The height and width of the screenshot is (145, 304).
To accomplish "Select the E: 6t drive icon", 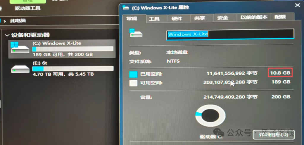I will (x=20, y=69).
